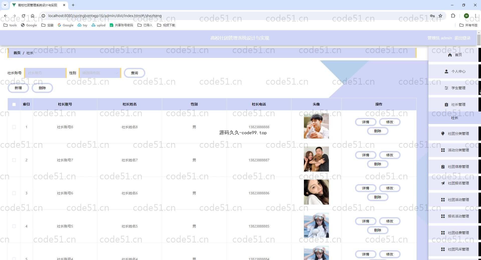Open the 社团报名管理 menu text
This screenshot has width=481, height=260.
458,183
